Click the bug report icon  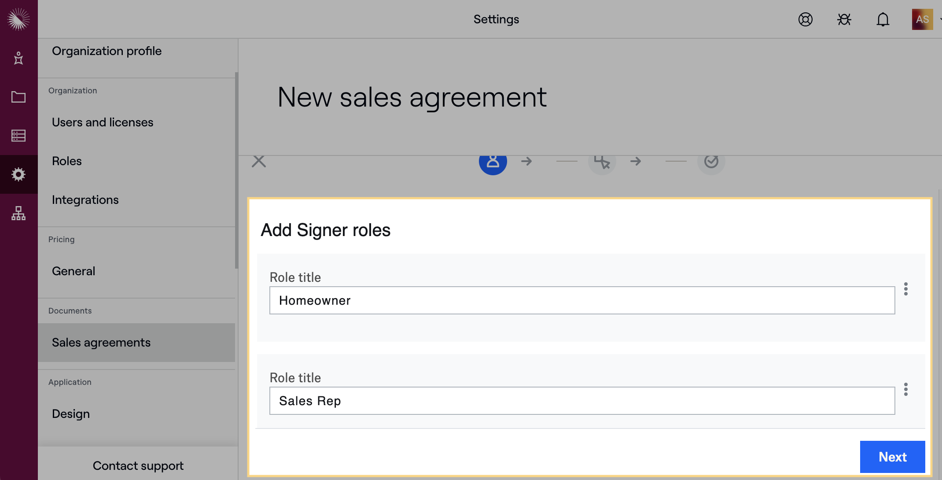[844, 19]
